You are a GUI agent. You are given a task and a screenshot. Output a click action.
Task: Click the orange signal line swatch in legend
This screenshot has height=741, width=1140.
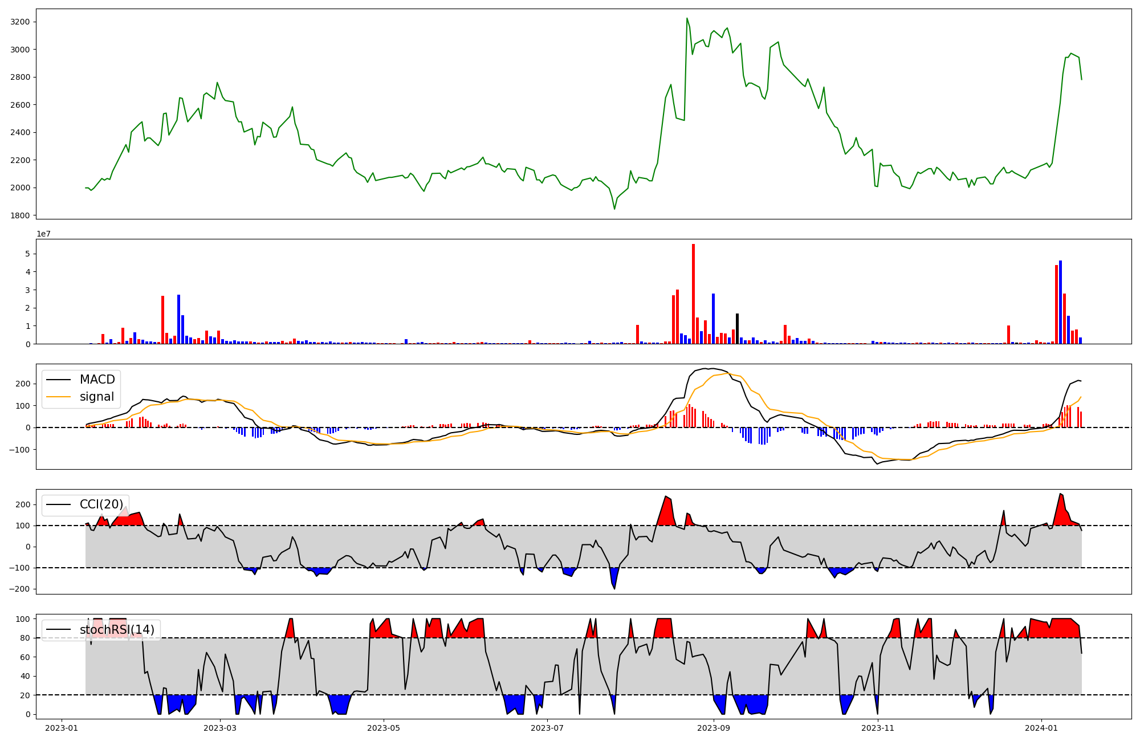[x=58, y=397]
